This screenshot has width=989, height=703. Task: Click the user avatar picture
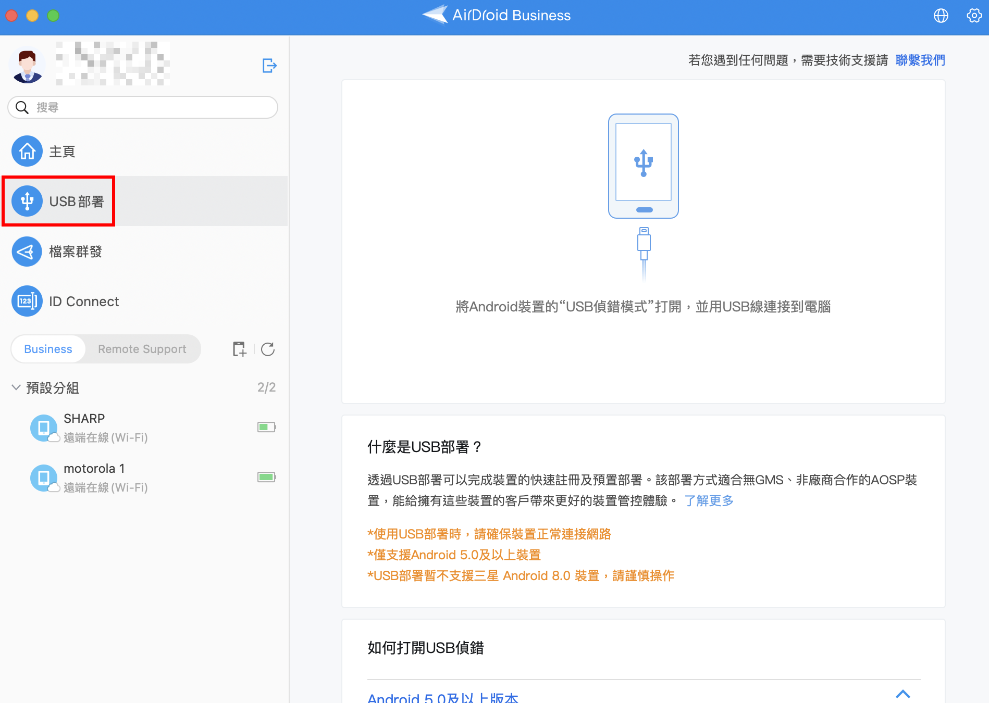27,66
